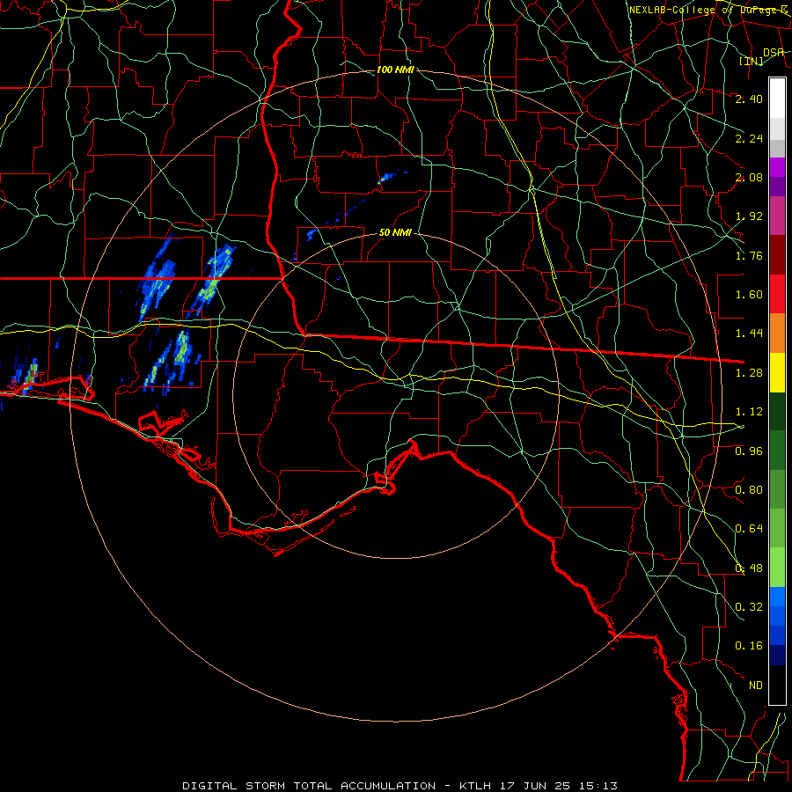Click the 1.12 legend value
Screen dimensions: 792x792
[749, 412]
